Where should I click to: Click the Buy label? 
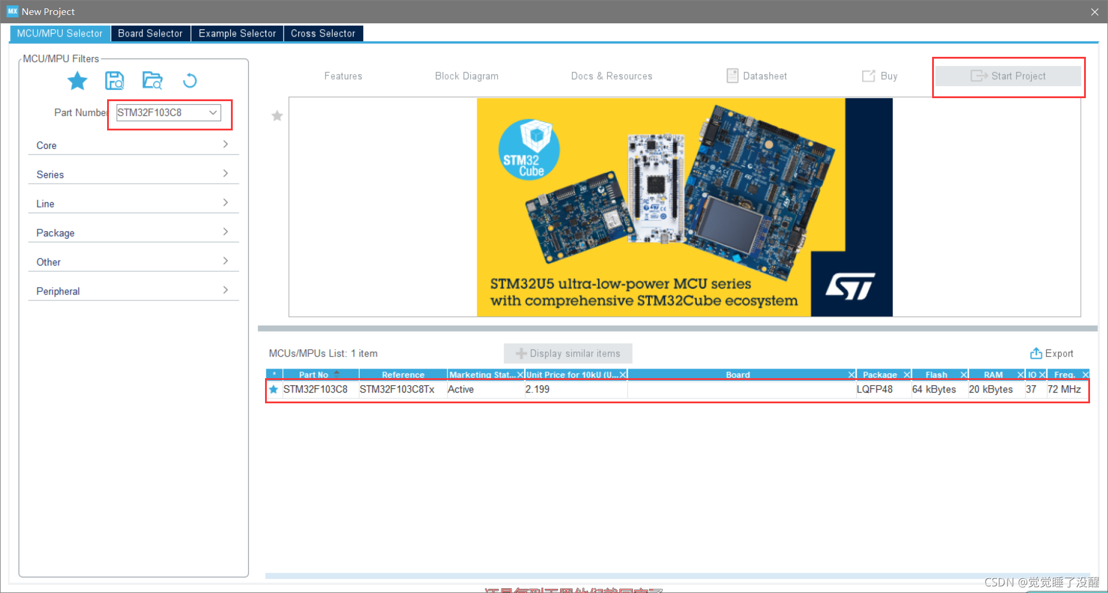point(889,76)
